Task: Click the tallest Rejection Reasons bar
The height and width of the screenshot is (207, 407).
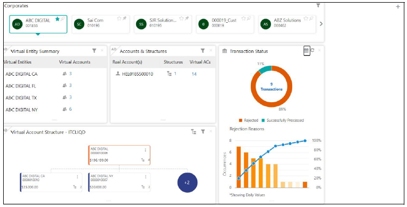Action: 239,167
